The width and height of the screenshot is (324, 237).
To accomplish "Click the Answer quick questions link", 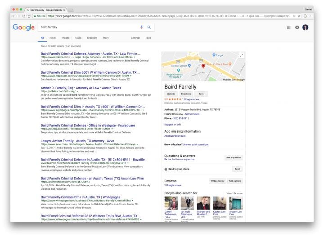I will click(196, 145).
